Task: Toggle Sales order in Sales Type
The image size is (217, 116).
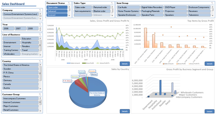Action: click(83, 7)
